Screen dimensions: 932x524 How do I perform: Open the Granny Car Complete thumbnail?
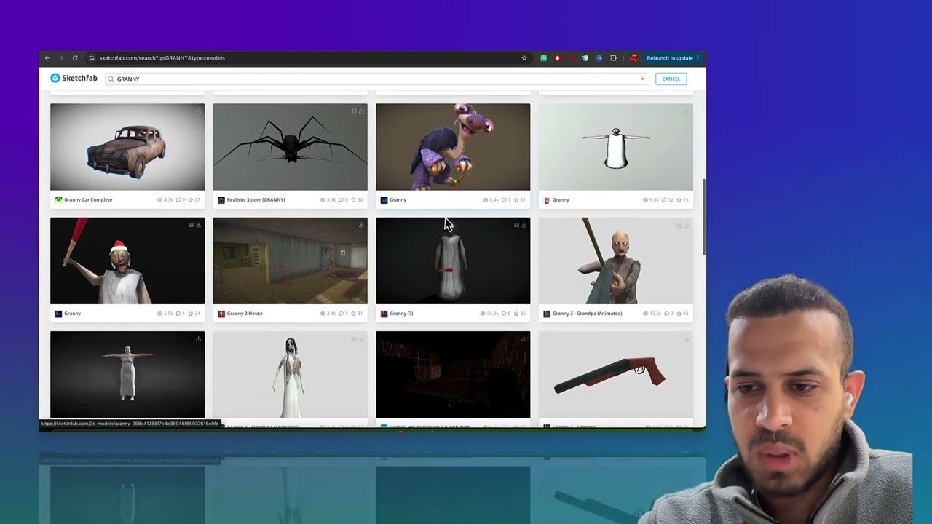coord(127,147)
